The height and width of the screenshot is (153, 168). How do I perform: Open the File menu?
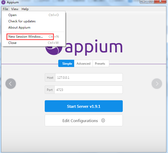pyautogui.click(x=5, y=9)
